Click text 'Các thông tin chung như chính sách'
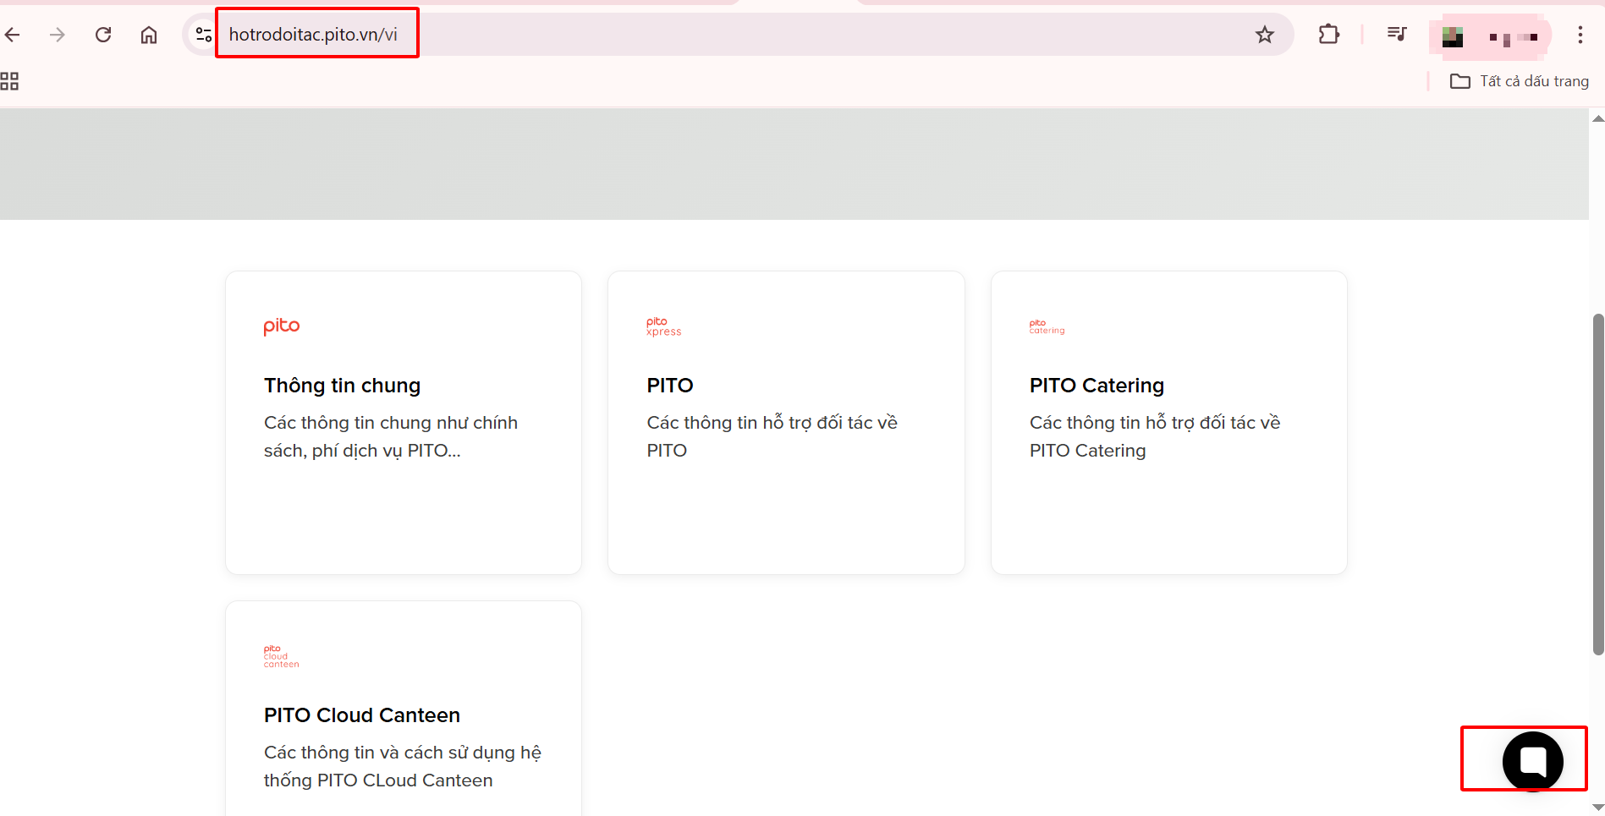Viewport: 1605px width, 816px height. point(391,436)
